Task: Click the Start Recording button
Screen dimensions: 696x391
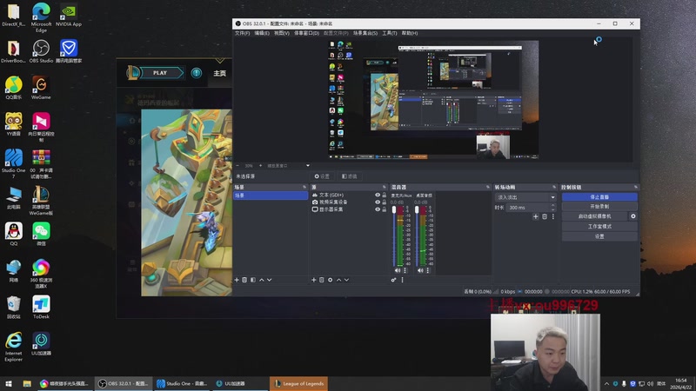Action: pyautogui.click(x=599, y=207)
